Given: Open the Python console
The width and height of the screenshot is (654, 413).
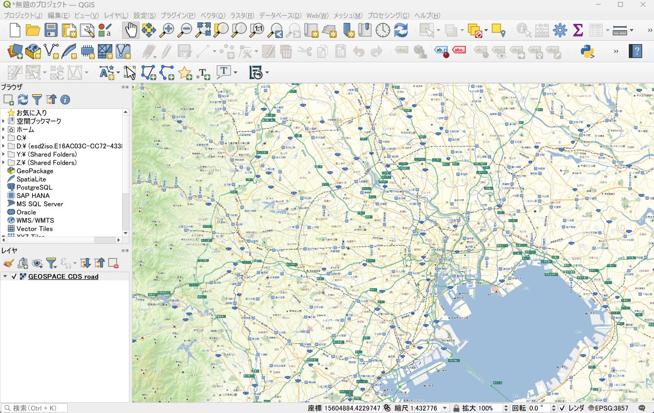Looking at the screenshot, I should coord(588,51).
